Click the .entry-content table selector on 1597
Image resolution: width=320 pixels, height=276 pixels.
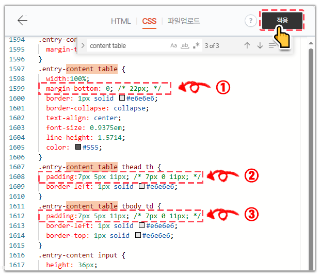pos(82,69)
